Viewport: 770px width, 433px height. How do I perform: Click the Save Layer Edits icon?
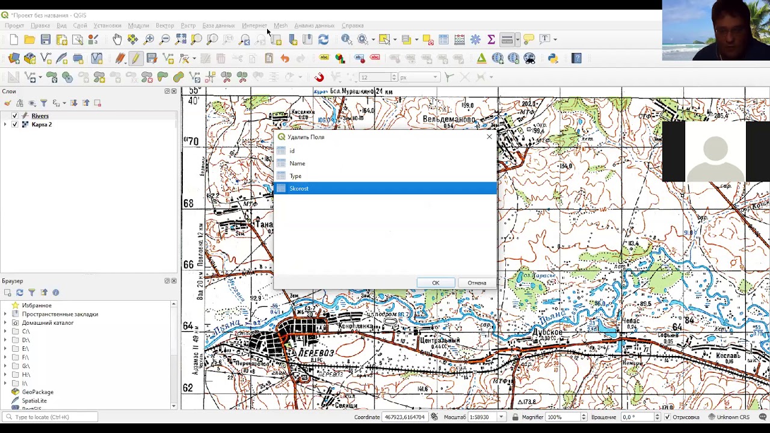[152, 58]
